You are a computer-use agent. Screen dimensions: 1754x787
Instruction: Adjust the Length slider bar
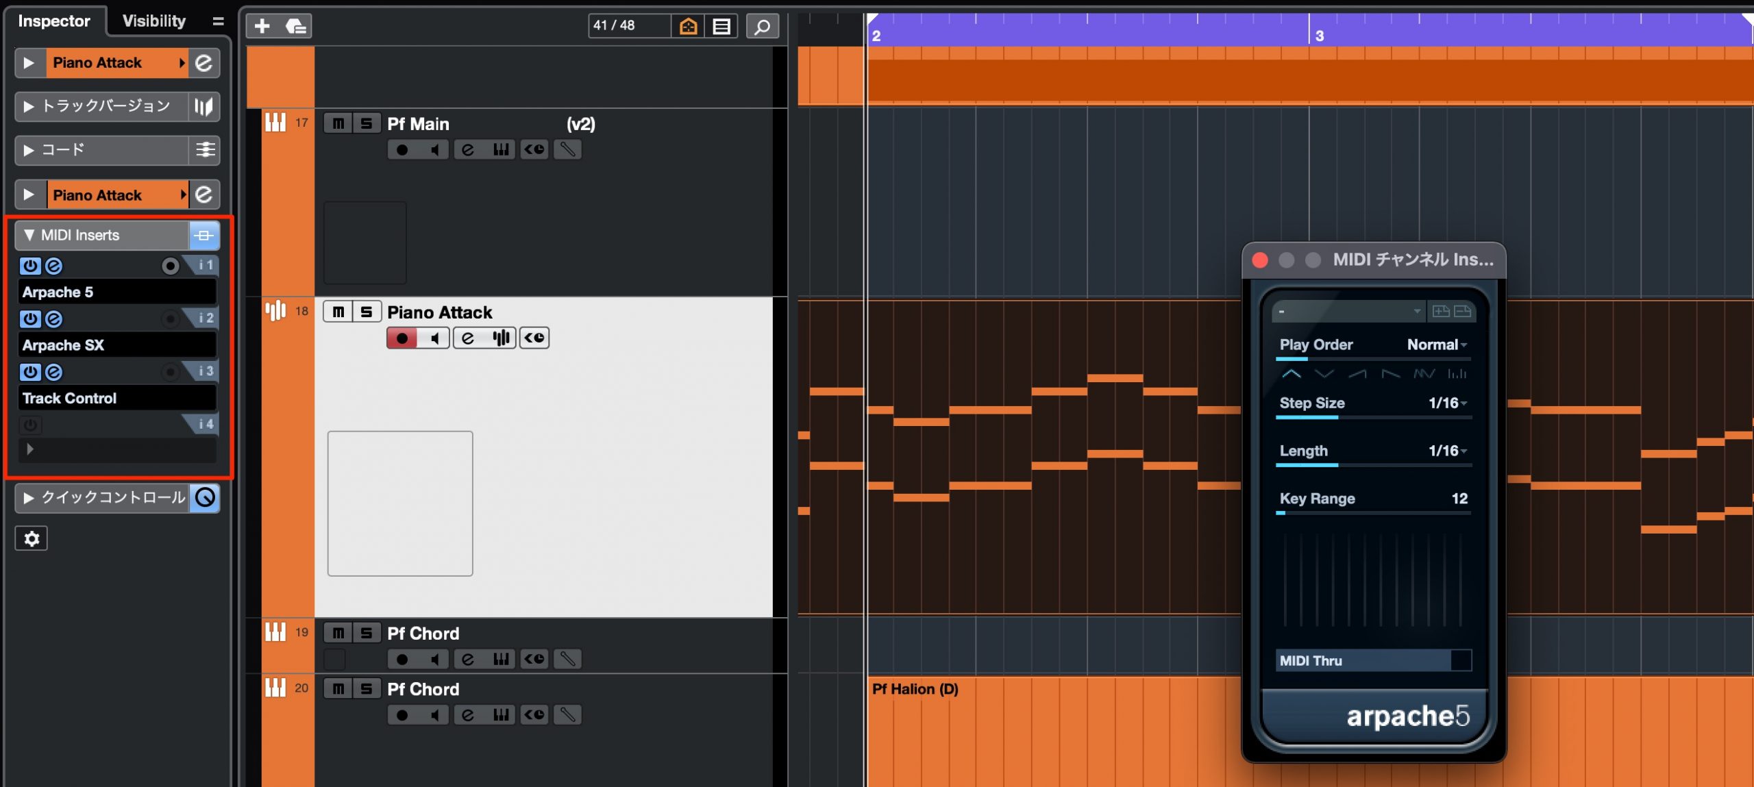pyautogui.click(x=1373, y=465)
